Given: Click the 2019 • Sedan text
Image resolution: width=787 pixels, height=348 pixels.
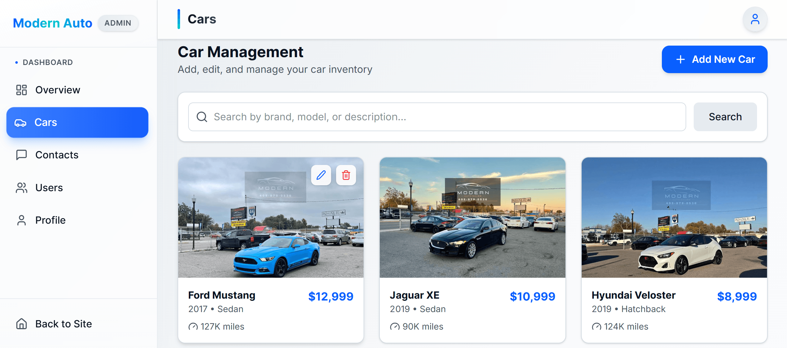Looking at the screenshot, I should point(418,309).
